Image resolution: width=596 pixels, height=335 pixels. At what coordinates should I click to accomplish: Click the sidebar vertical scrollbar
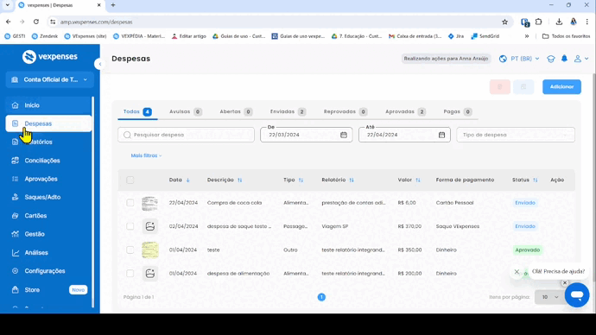point(93,201)
